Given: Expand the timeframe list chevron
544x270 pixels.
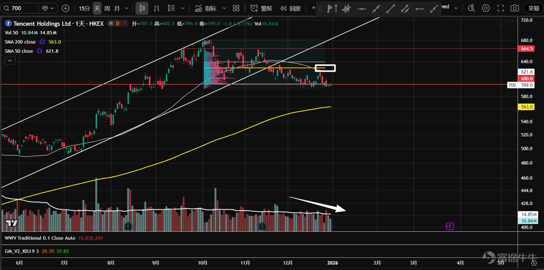Looking at the screenshot, I should pos(126,8).
